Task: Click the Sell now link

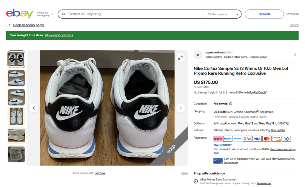Action: 100,173
